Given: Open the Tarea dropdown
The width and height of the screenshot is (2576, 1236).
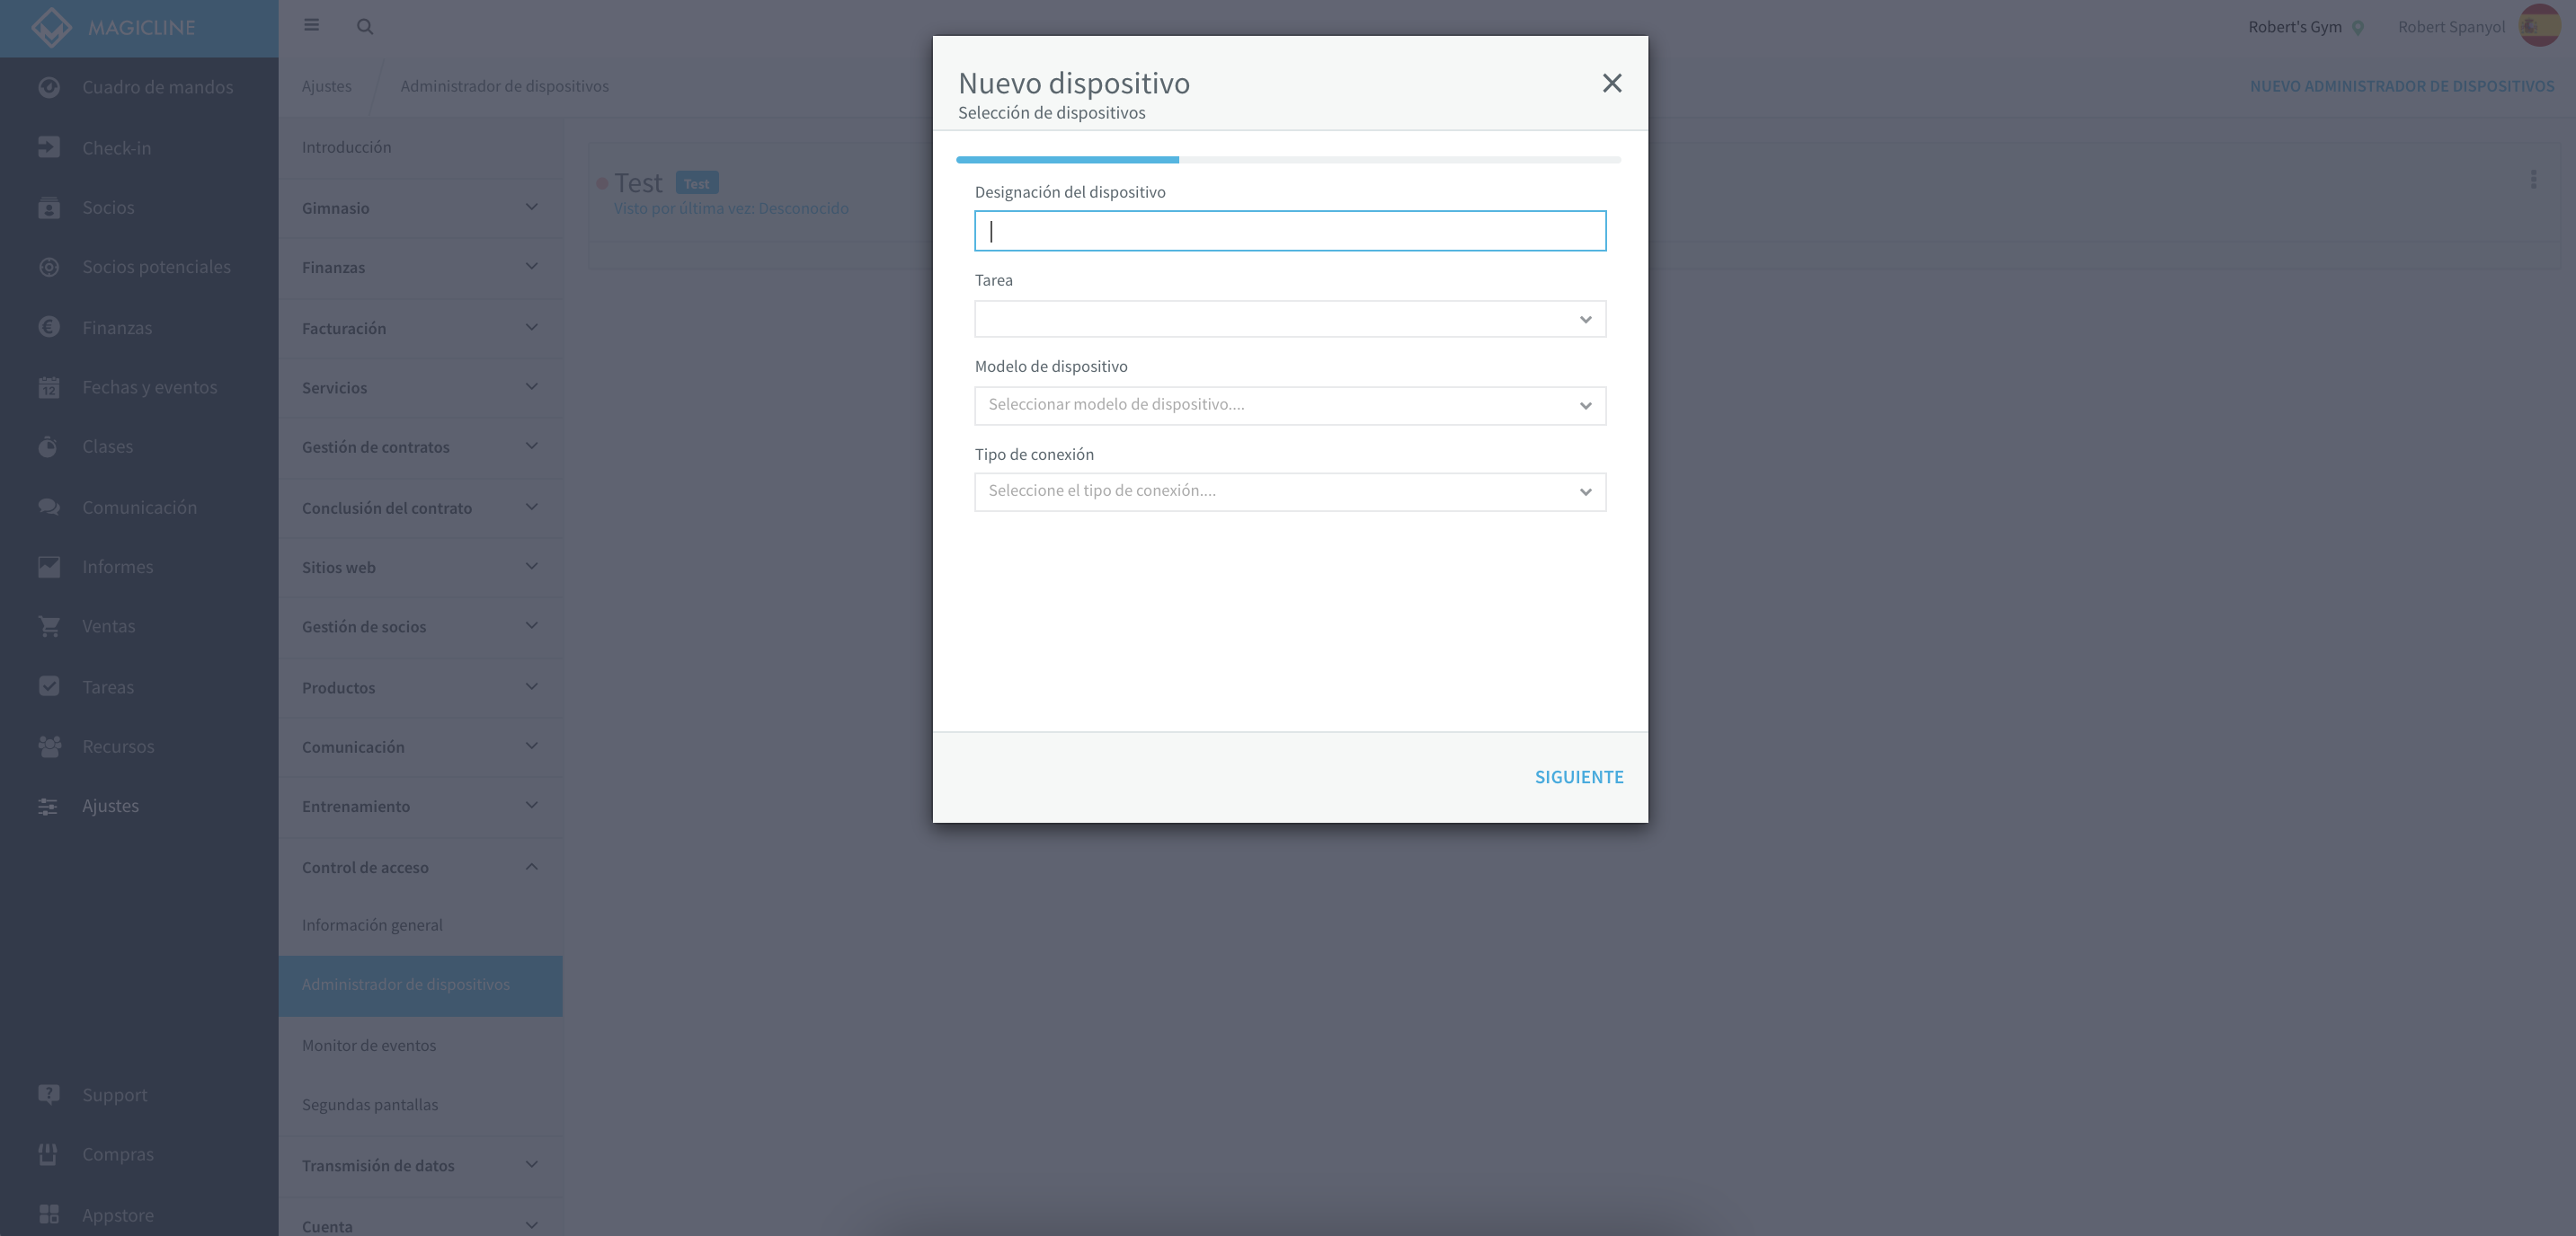Looking at the screenshot, I should [1290, 319].
